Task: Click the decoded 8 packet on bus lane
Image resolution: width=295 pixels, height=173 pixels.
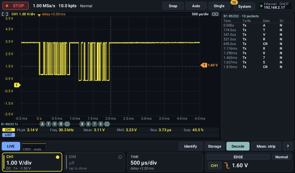Action: [x=82, y=124]
